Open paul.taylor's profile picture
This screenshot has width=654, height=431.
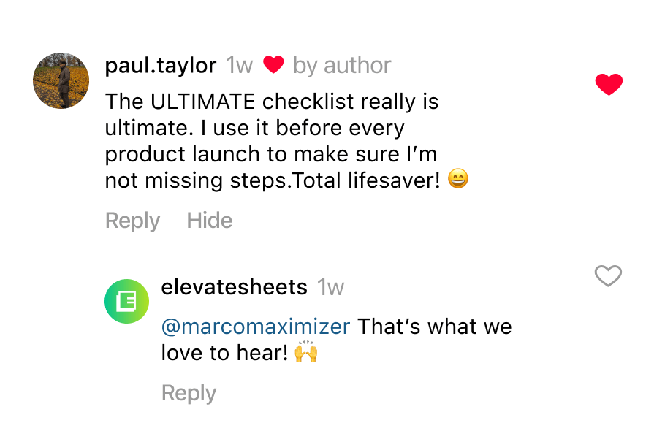point(61,80)
